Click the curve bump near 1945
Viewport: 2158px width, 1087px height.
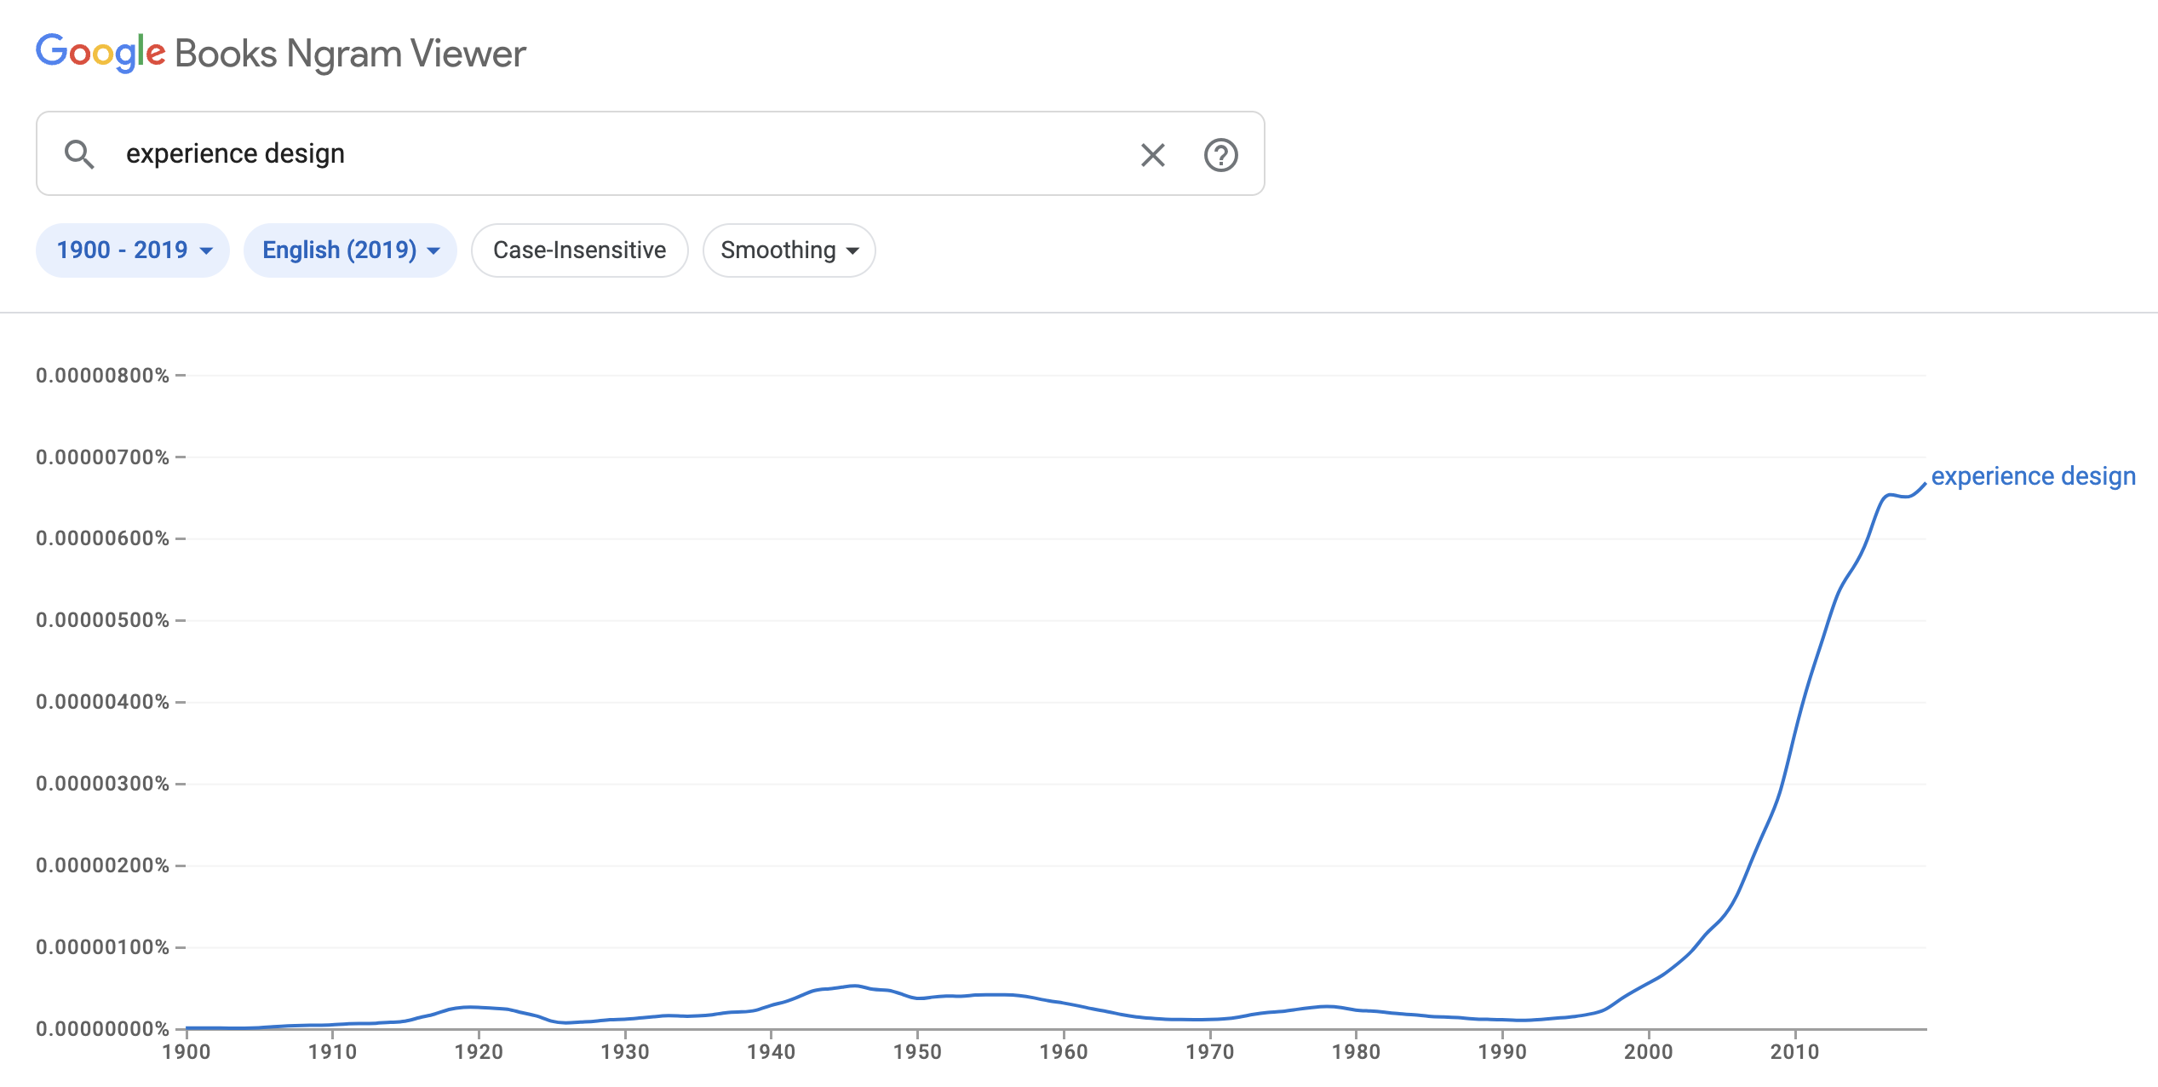click(853, 986)
